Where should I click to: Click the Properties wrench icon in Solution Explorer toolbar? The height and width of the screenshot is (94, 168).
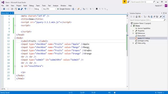161,17
